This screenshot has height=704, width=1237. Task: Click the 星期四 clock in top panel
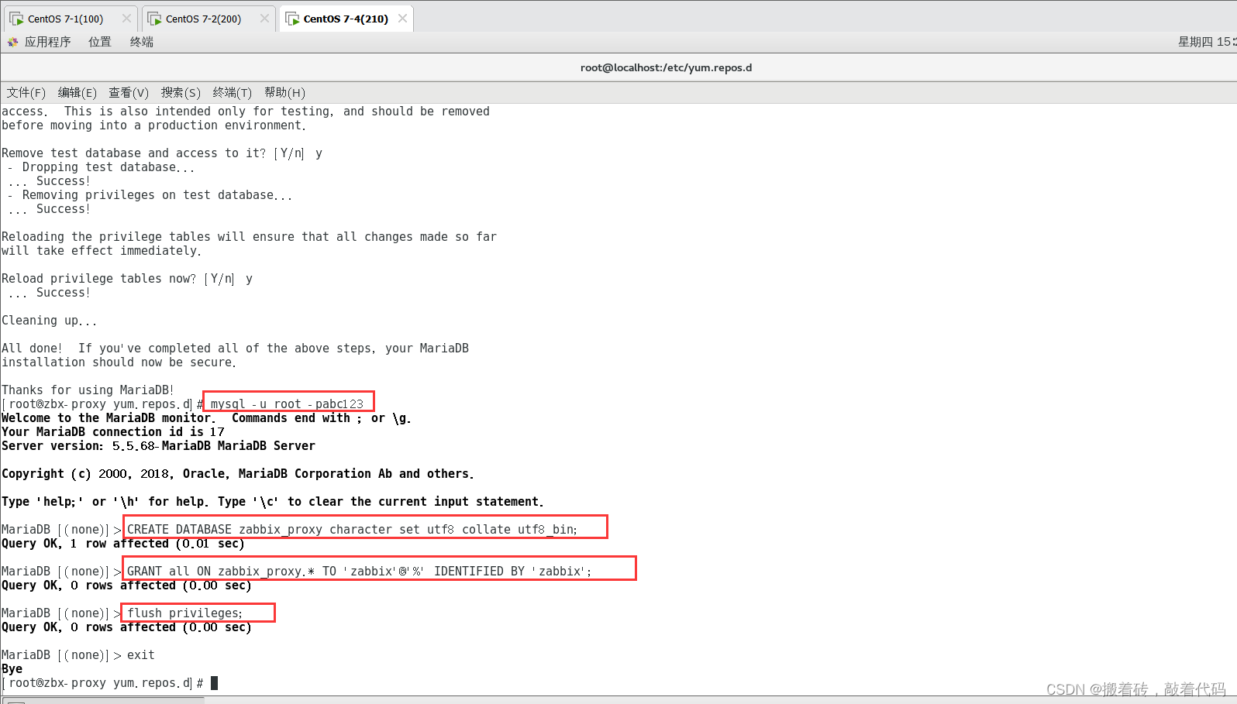pyautogui.click(x=1207, y=42)
